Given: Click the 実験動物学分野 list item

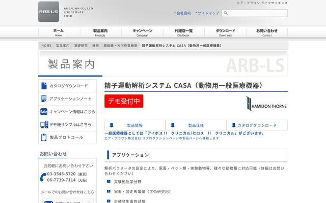Looking at the screenshot, I should pos(128,182).
